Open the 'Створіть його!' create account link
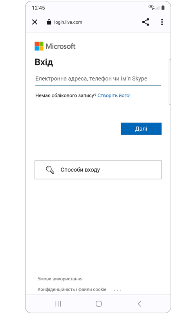This screenshot has height=314, width=196. (114, 95)
